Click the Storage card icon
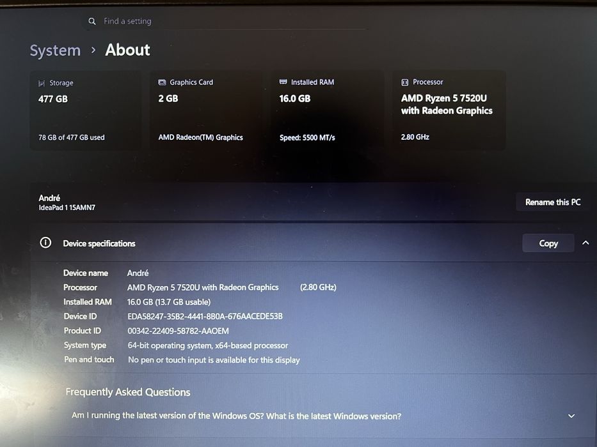Screen dimensions: 597x447 42,83
